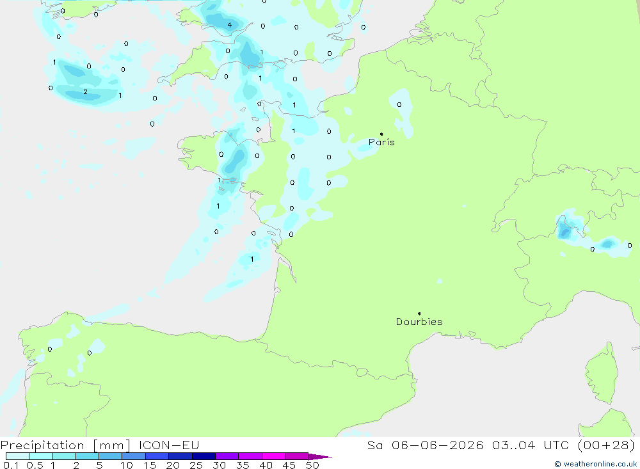Click the '25' legend scale label
Image resolution: width=640 pixels, height=469 pixels.
pos(196,465)
